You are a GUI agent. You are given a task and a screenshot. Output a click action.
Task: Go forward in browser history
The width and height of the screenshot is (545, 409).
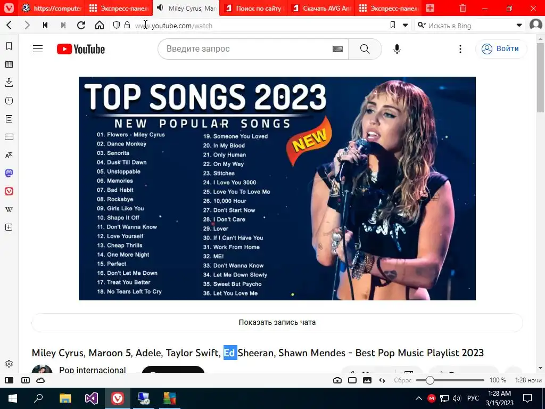27,25
